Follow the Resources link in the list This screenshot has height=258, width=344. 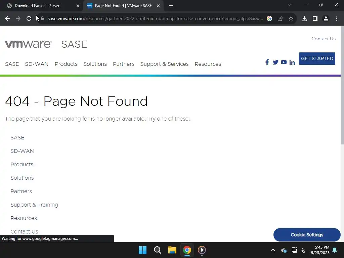point(24,218)
